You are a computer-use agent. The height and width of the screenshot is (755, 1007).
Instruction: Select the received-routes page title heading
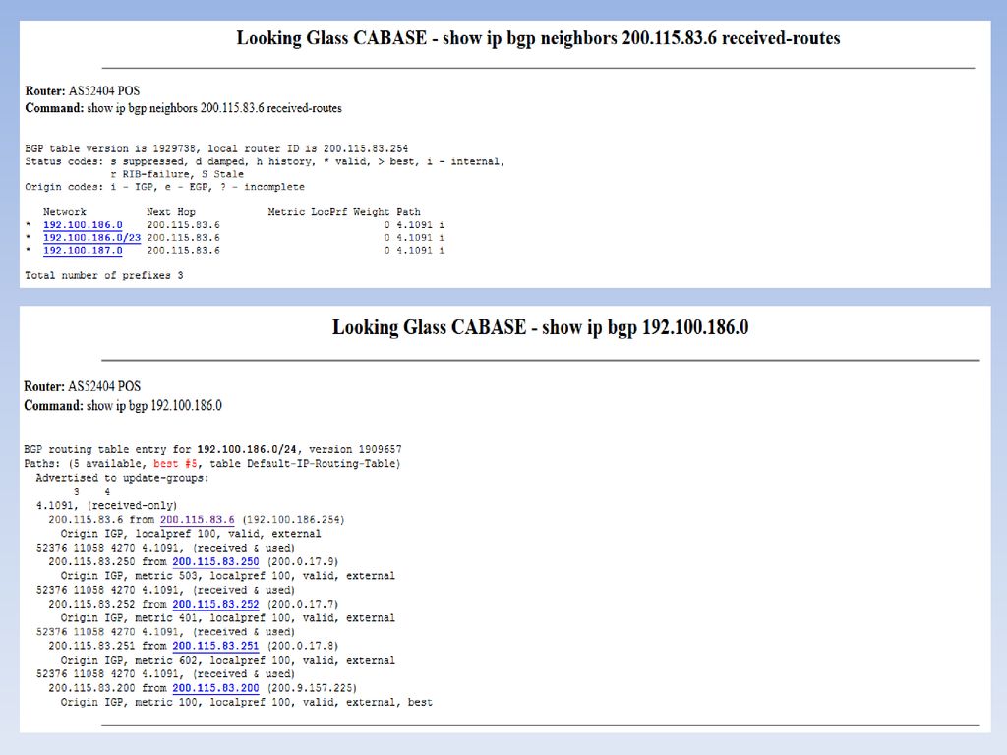[538, 38]
